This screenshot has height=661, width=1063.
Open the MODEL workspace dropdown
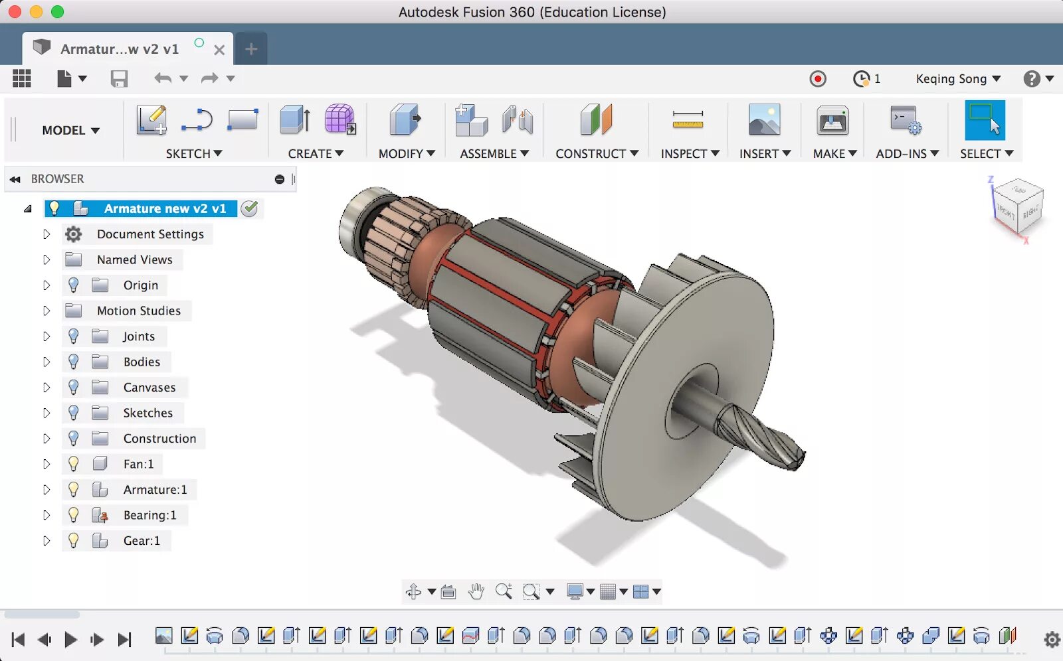(70, 130)
